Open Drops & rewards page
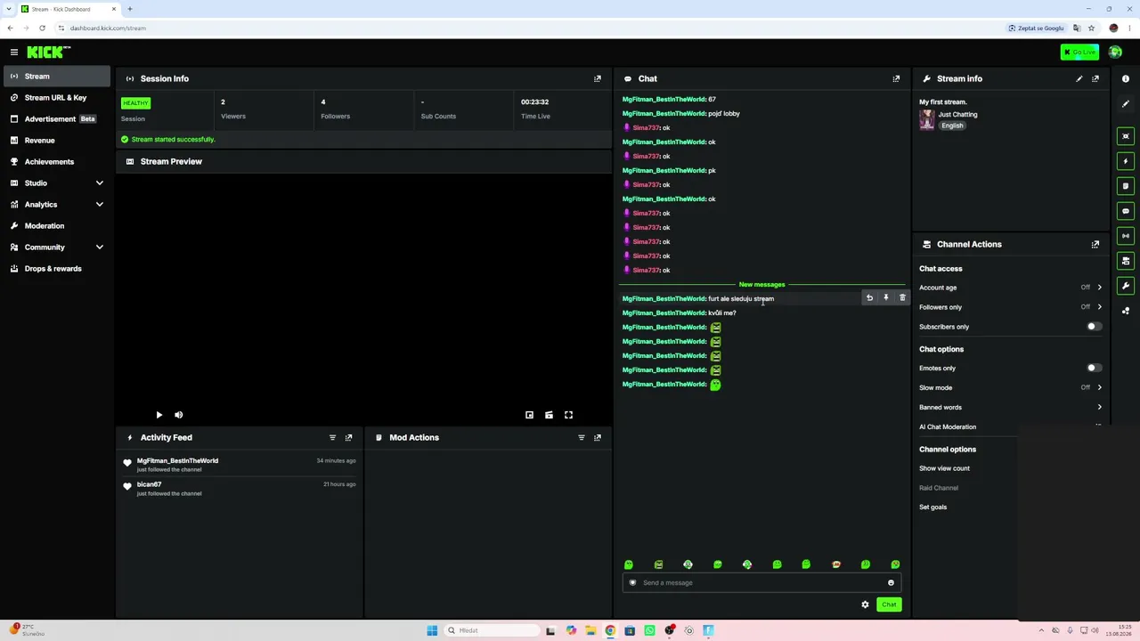The height and width of the screenshot is (641, 1140). click(x=57, y=269)
